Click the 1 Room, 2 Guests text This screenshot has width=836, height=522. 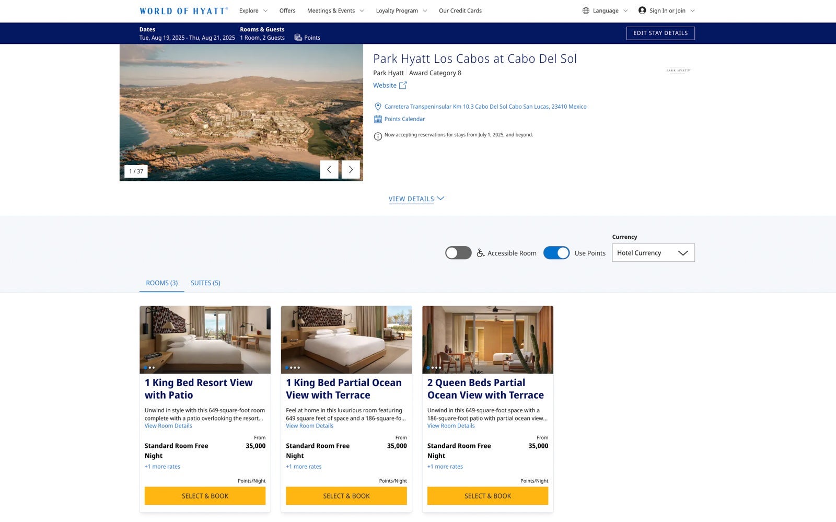[262, 38]
